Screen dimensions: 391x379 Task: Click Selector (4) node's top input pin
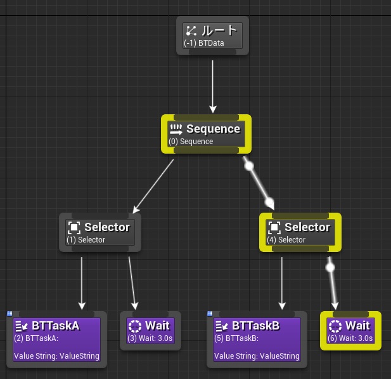click(300, 216)
